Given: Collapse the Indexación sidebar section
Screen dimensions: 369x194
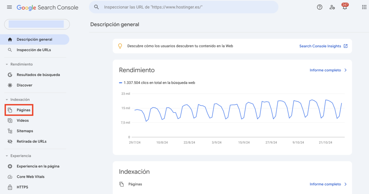Looking at the screenshot, I should (7, 100).
